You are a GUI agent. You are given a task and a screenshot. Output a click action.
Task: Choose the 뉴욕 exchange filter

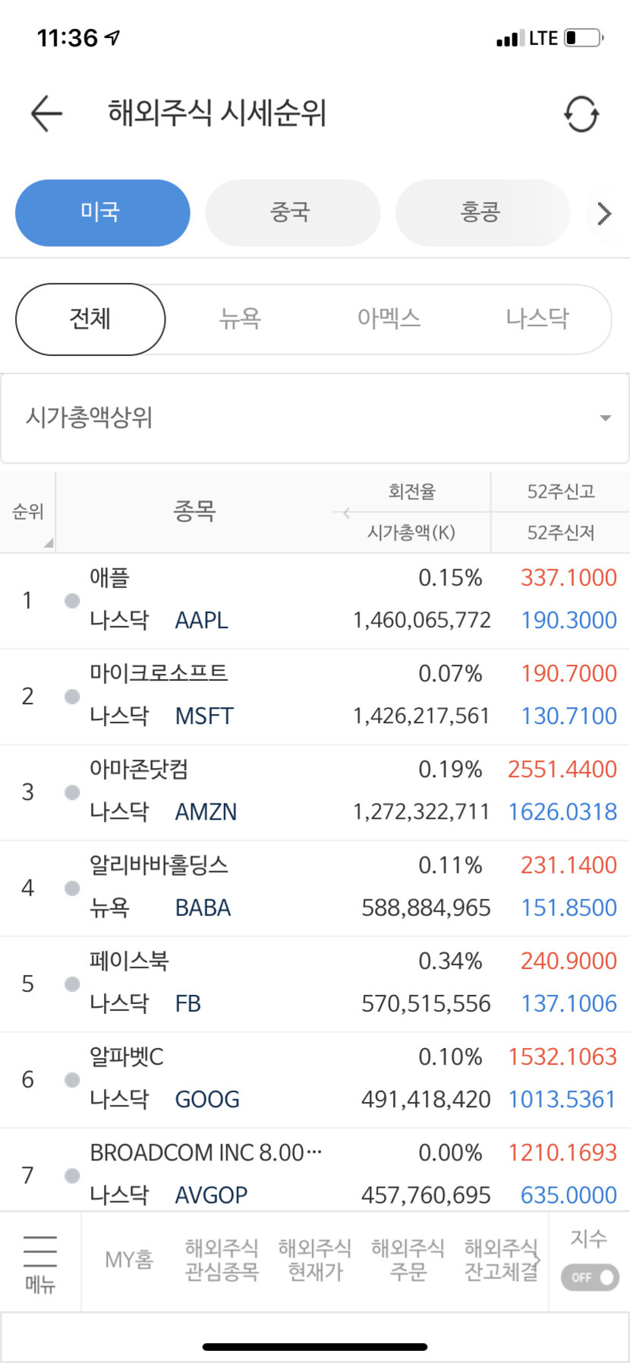coord(240,320)
